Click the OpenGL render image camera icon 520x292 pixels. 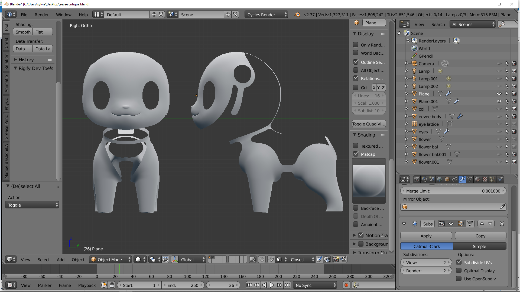click(336, 260)
